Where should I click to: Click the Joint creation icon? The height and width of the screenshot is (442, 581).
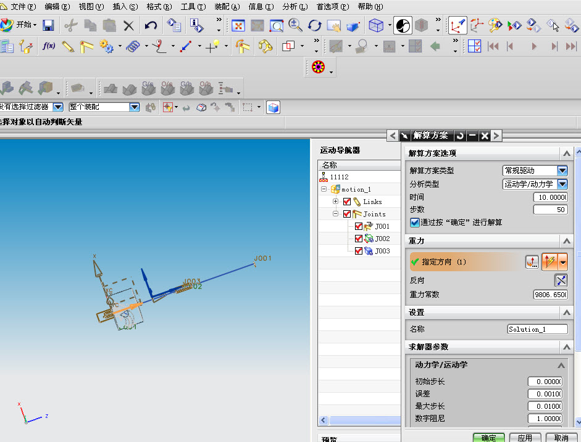86,47
